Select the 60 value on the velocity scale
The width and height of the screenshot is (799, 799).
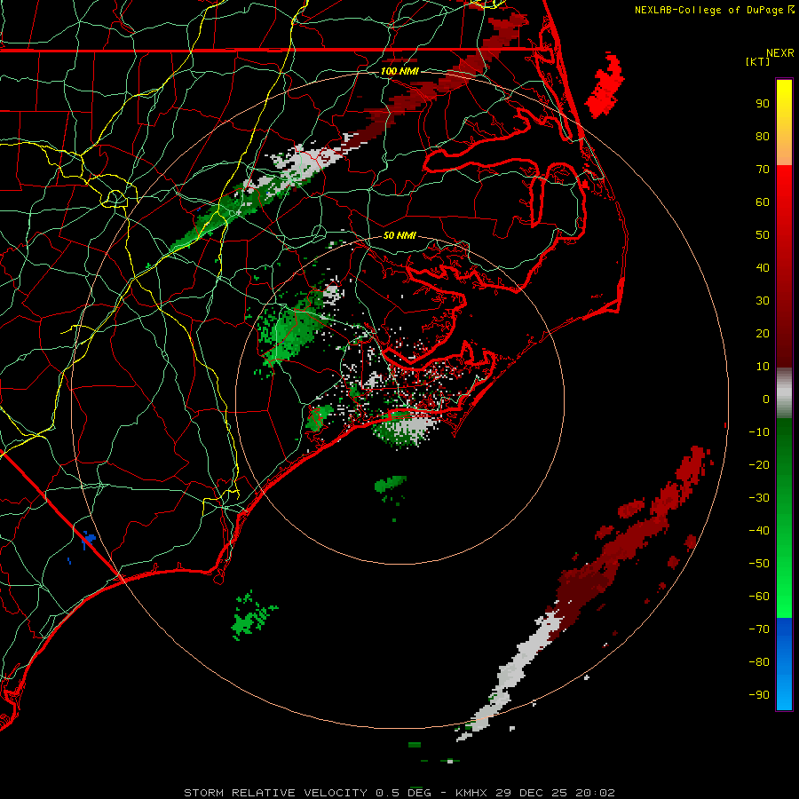pos(763,202)
